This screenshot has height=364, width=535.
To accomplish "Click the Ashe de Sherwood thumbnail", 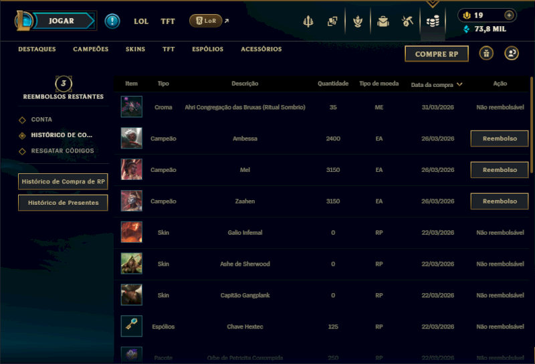I will click(131, 264).
